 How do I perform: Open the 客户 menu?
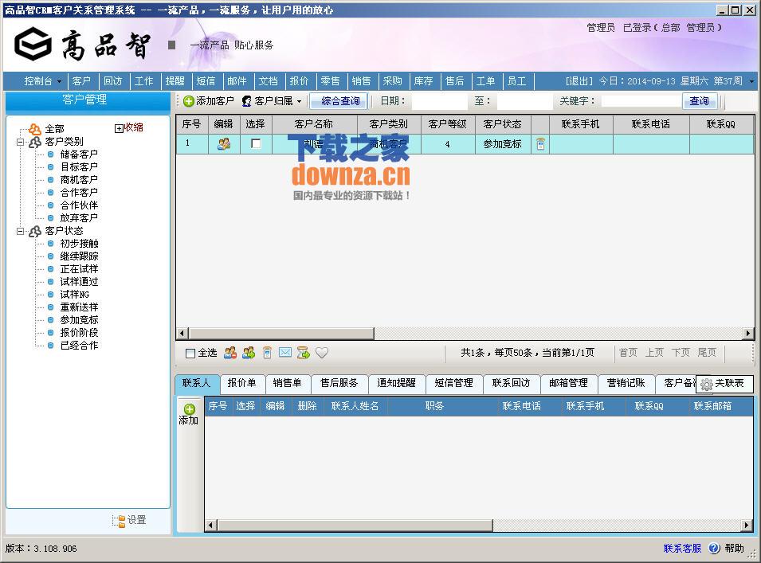tap(81, 81)
